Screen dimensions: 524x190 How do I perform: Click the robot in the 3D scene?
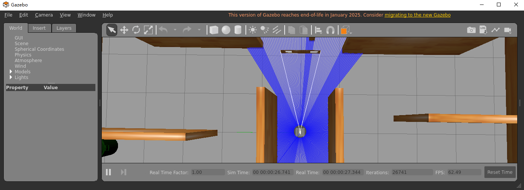(x=300, y=132)
